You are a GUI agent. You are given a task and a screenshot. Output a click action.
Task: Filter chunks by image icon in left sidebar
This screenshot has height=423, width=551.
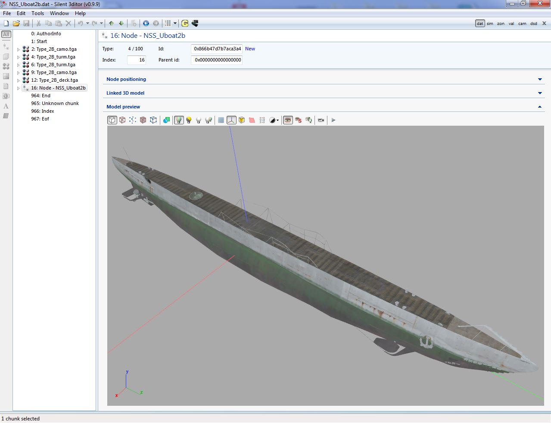pos(6,76)
